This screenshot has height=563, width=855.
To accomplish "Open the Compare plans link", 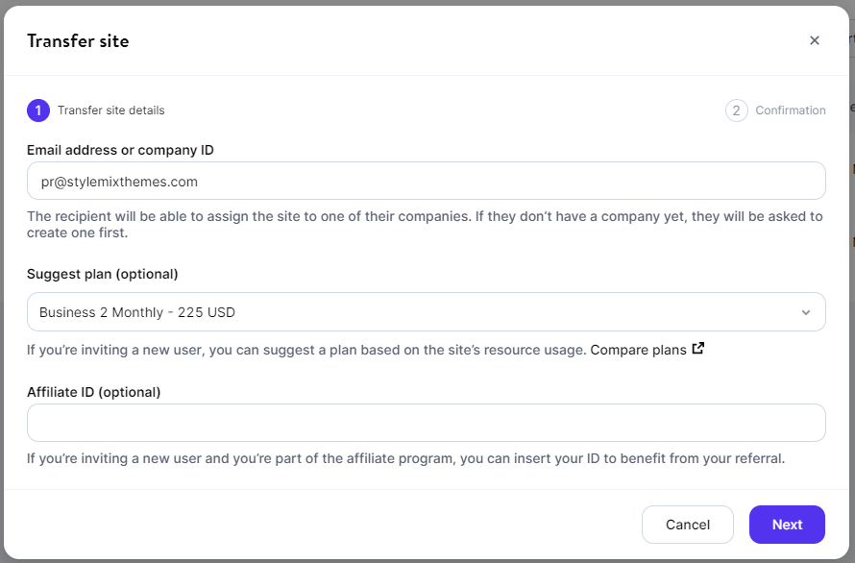I will click(638, 350).
